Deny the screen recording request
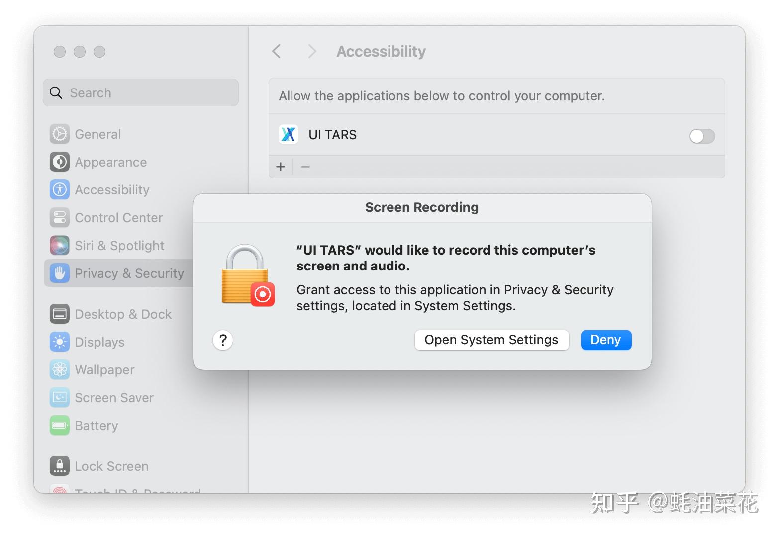Viewport: 779px width, 535px height. [605, 340]
